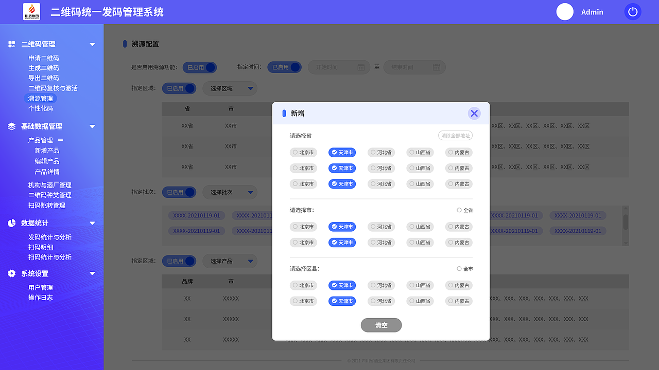Select the 二维码管理 grid icon in sidebar
Viewport: 659px width, 370px height.
(x=11, y=44)
